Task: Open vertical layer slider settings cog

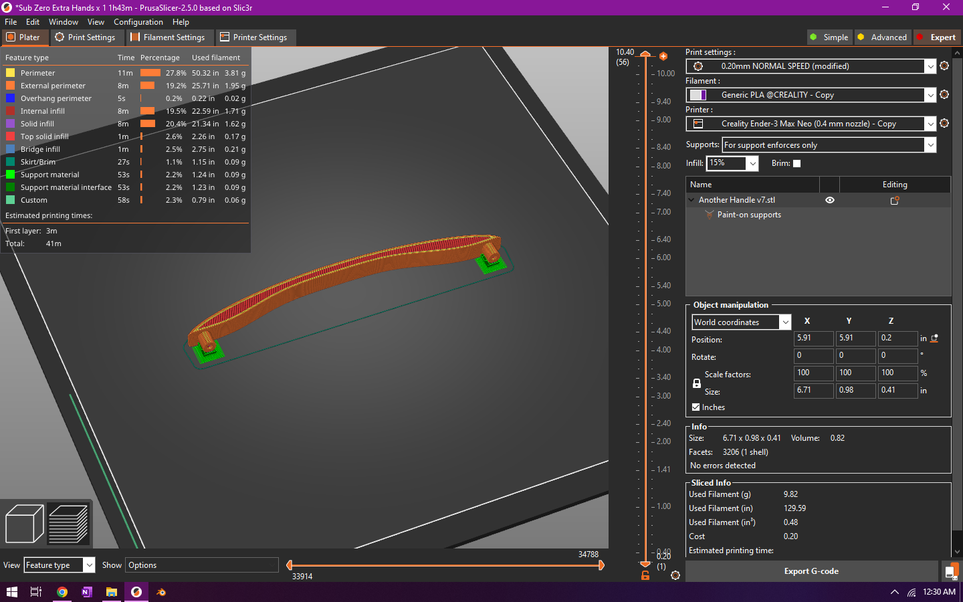Action: click(675, 575)
